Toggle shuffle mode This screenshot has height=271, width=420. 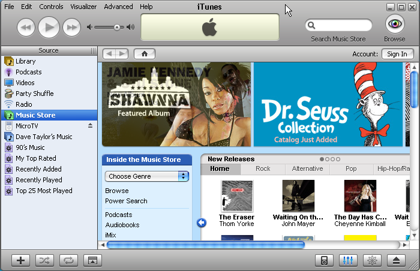click(x=45, y=260)
